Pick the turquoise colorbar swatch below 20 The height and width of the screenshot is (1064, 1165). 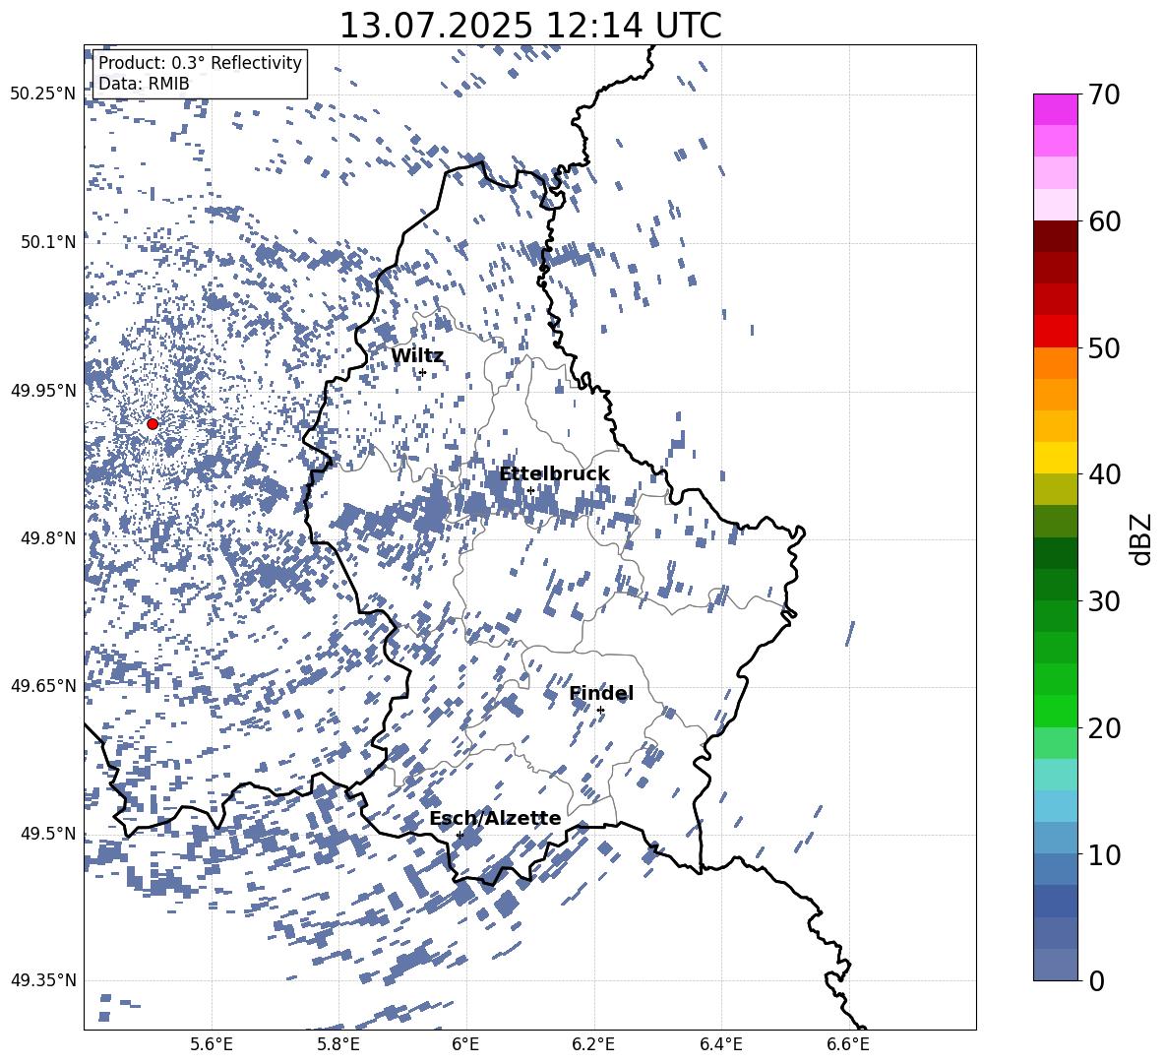[x=1056, y=775]
